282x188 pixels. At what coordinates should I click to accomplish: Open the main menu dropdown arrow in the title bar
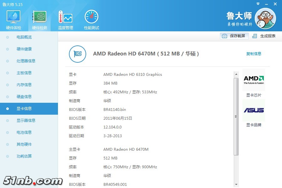pos(258,3)
